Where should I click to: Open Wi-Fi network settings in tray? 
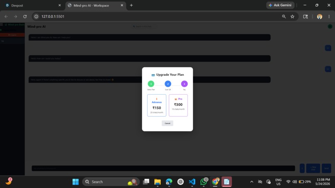click(x=288, y=182)
